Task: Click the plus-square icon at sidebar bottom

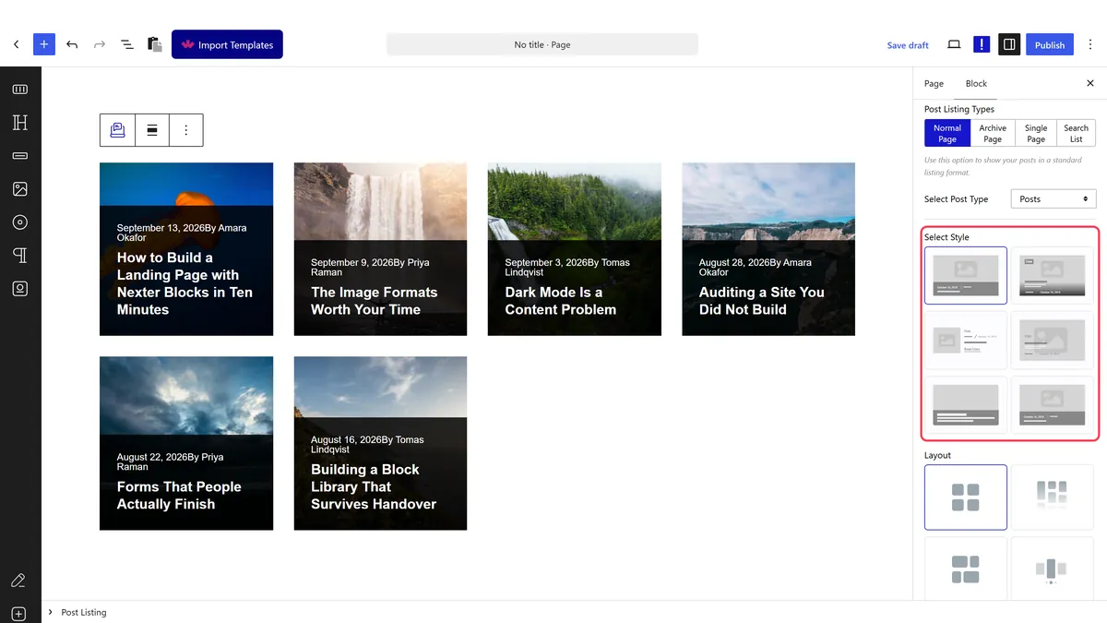Action: coord(19,614)
